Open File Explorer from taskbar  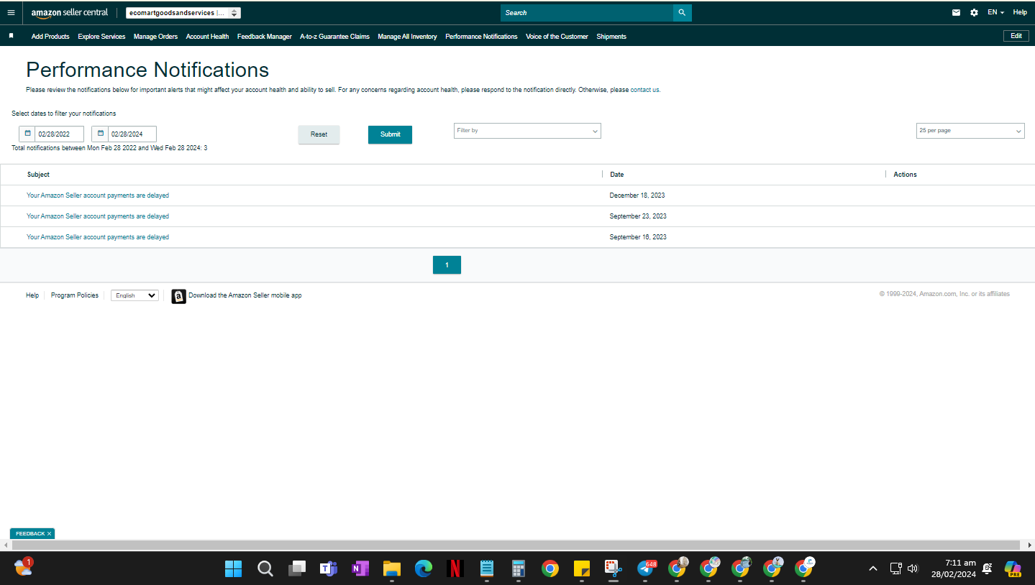(392, 569)
